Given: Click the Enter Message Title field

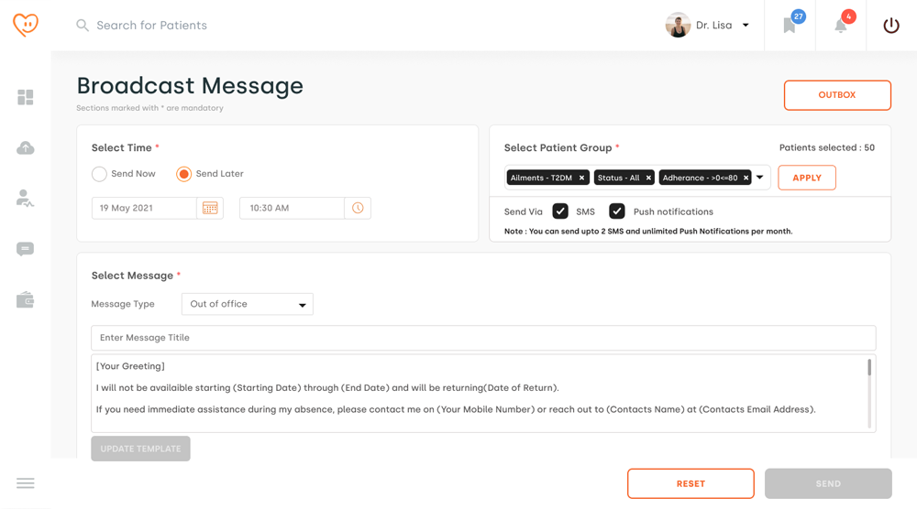Looking at the screenshot, I should pos(483,338).
